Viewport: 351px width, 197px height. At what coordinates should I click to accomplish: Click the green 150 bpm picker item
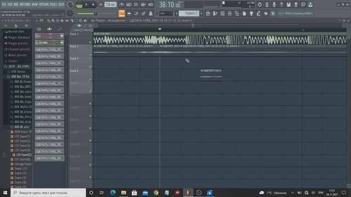pyautogui.click(x=49, y=43)
